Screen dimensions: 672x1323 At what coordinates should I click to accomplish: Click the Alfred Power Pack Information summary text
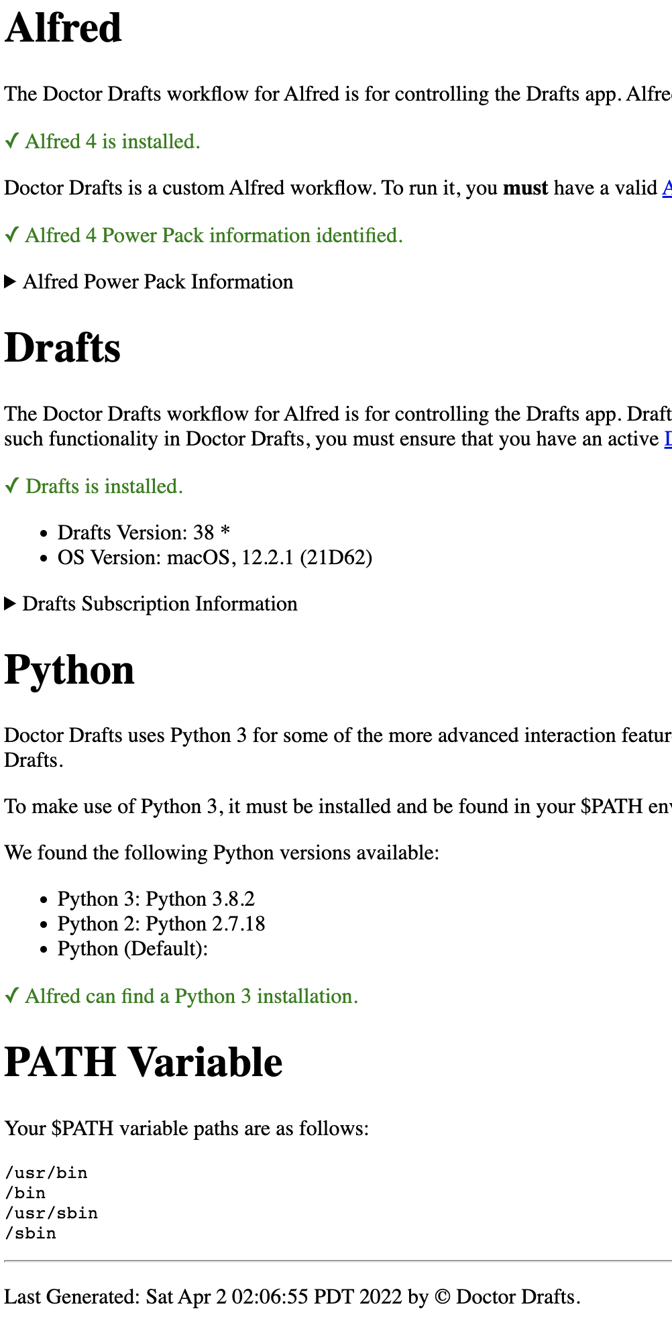click(x=158, y=282)
